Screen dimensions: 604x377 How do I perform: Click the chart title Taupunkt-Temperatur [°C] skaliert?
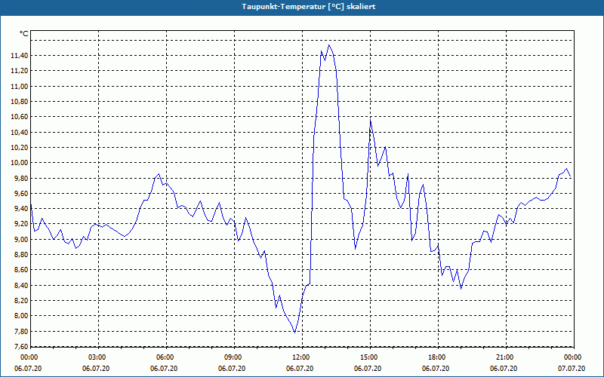tap(309, 7)
